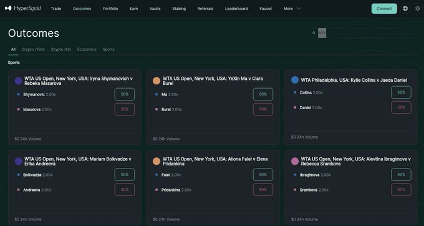This screenshot has width=424, height=226.
Task: Open the Faucet page
Action: click(x=266, y=9)
